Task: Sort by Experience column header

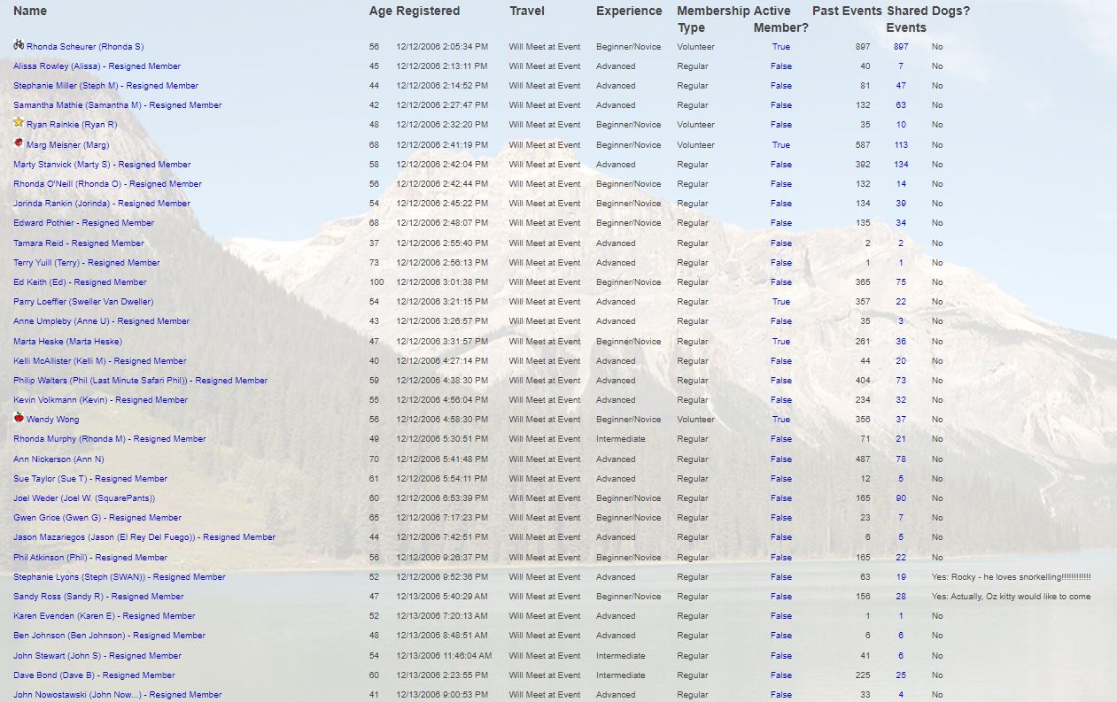Action: (x=629, y=12)
